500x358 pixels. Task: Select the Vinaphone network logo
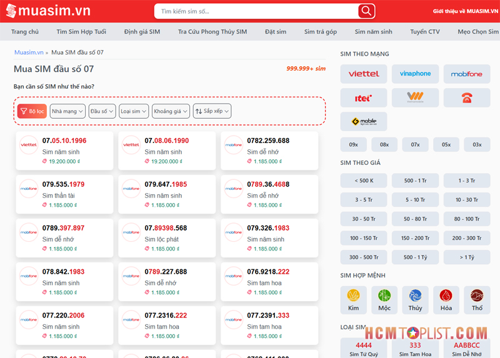(415, 74)
